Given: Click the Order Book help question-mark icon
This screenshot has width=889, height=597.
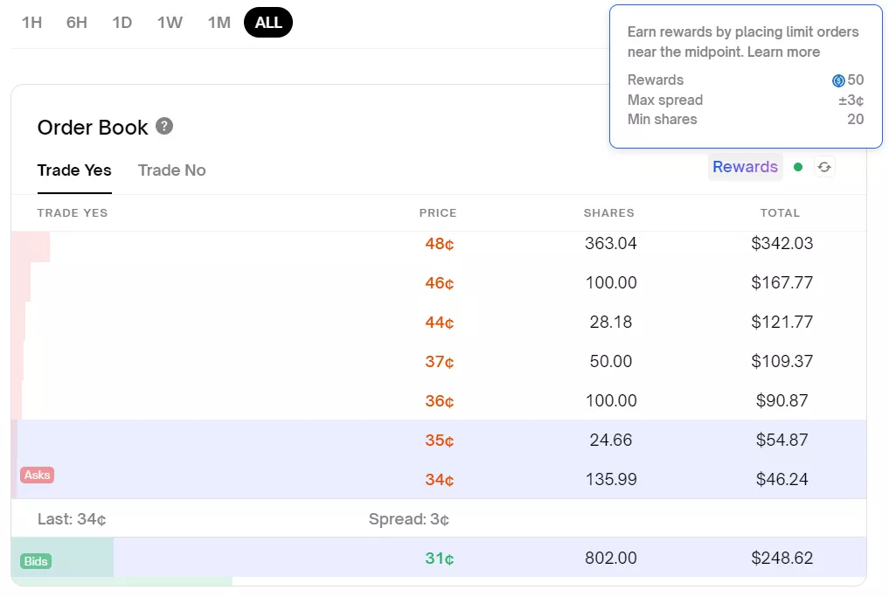Looking at the screenshot, I should 164,127.
